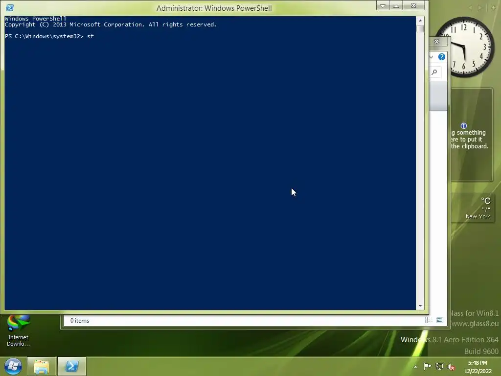The width and height of the screenshot is (501, 376).
Task: Click the "0 items" status bar text
Action: click(x=80, y=321)
